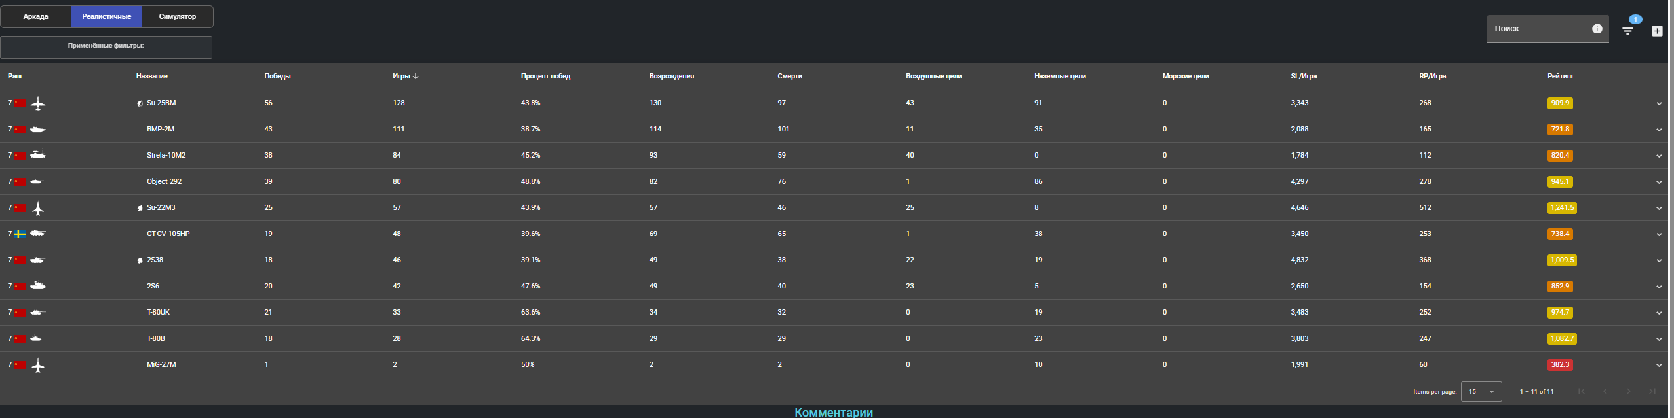The image size is (1674, 418).
Task: Select the Реалистичные mode button
Action: pyautogui.click(x=106, y=17)
